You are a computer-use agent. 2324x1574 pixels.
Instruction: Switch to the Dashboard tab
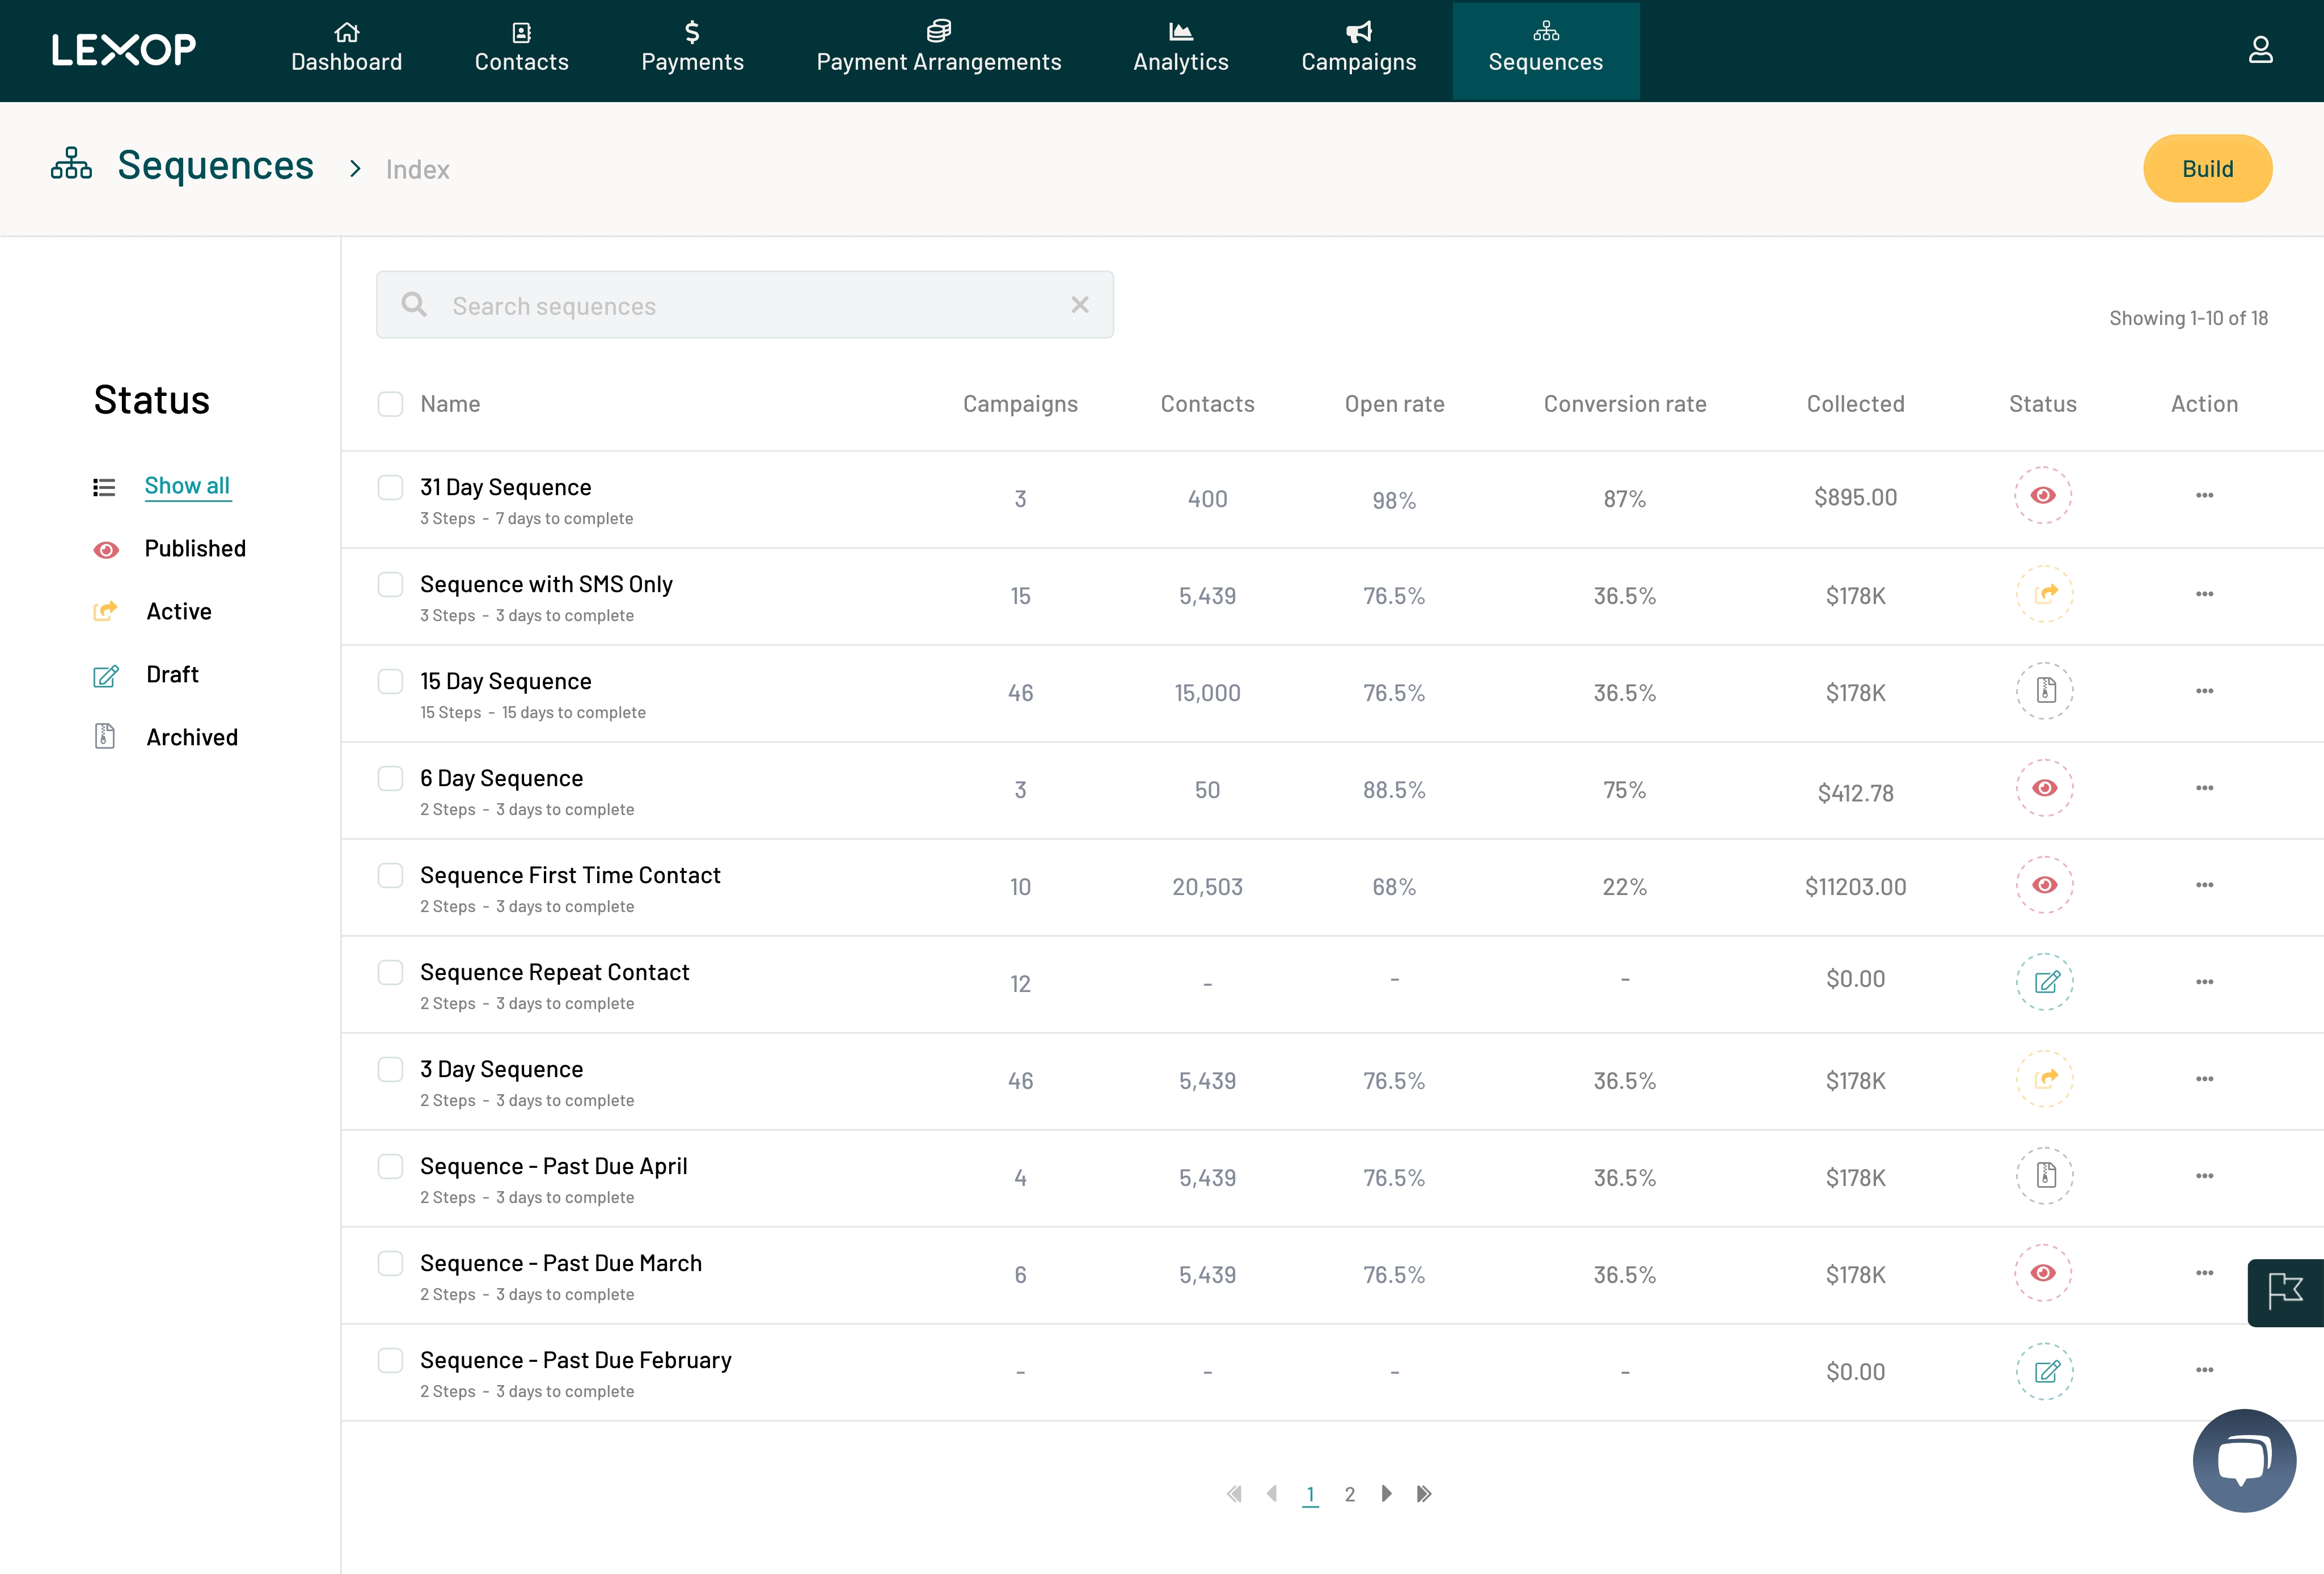click(346, 50)
